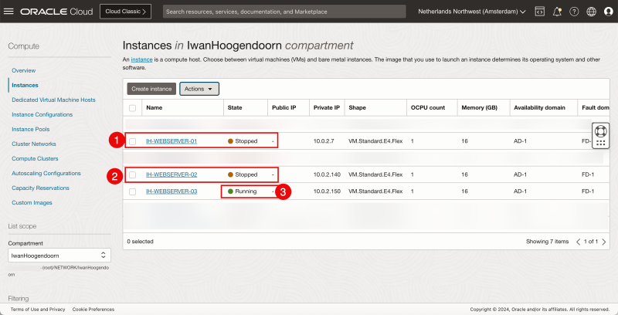Open the IH-WEBSERVER-03 instance link
The height and width of the screenshot is (315, 618).
click(x=171, y=191)
